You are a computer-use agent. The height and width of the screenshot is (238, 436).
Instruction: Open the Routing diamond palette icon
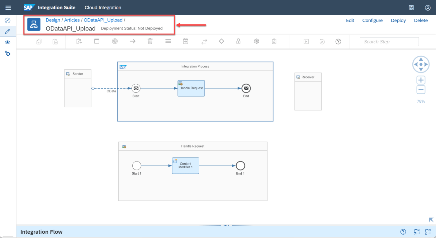(221, 41)
